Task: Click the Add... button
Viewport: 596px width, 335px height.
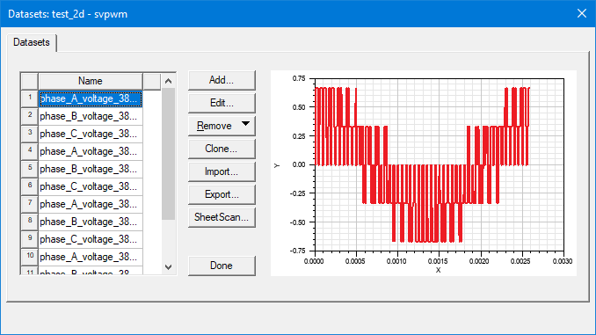Action: tap(222, 80)
